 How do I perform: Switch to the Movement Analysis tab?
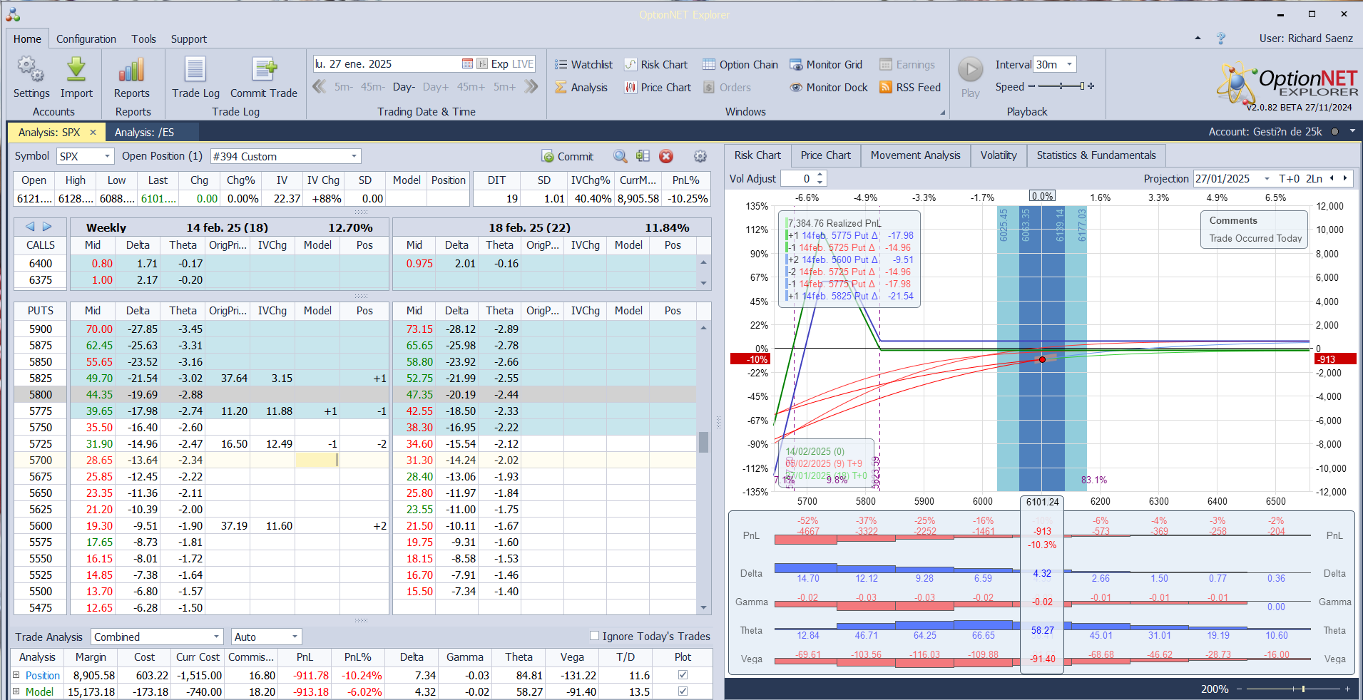coord(915,155)
